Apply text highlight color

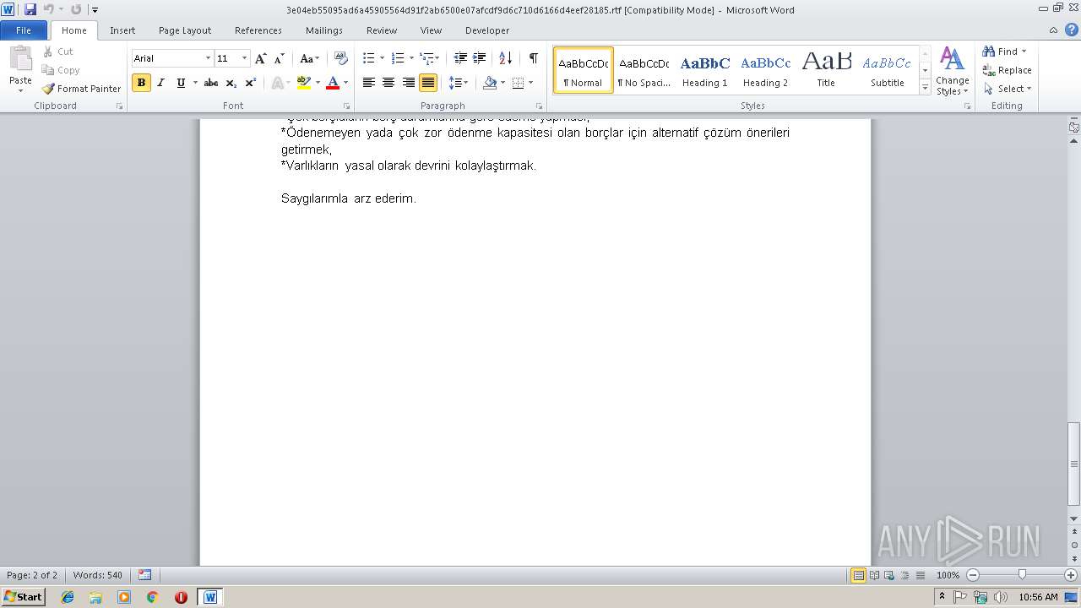coord(304,83)
